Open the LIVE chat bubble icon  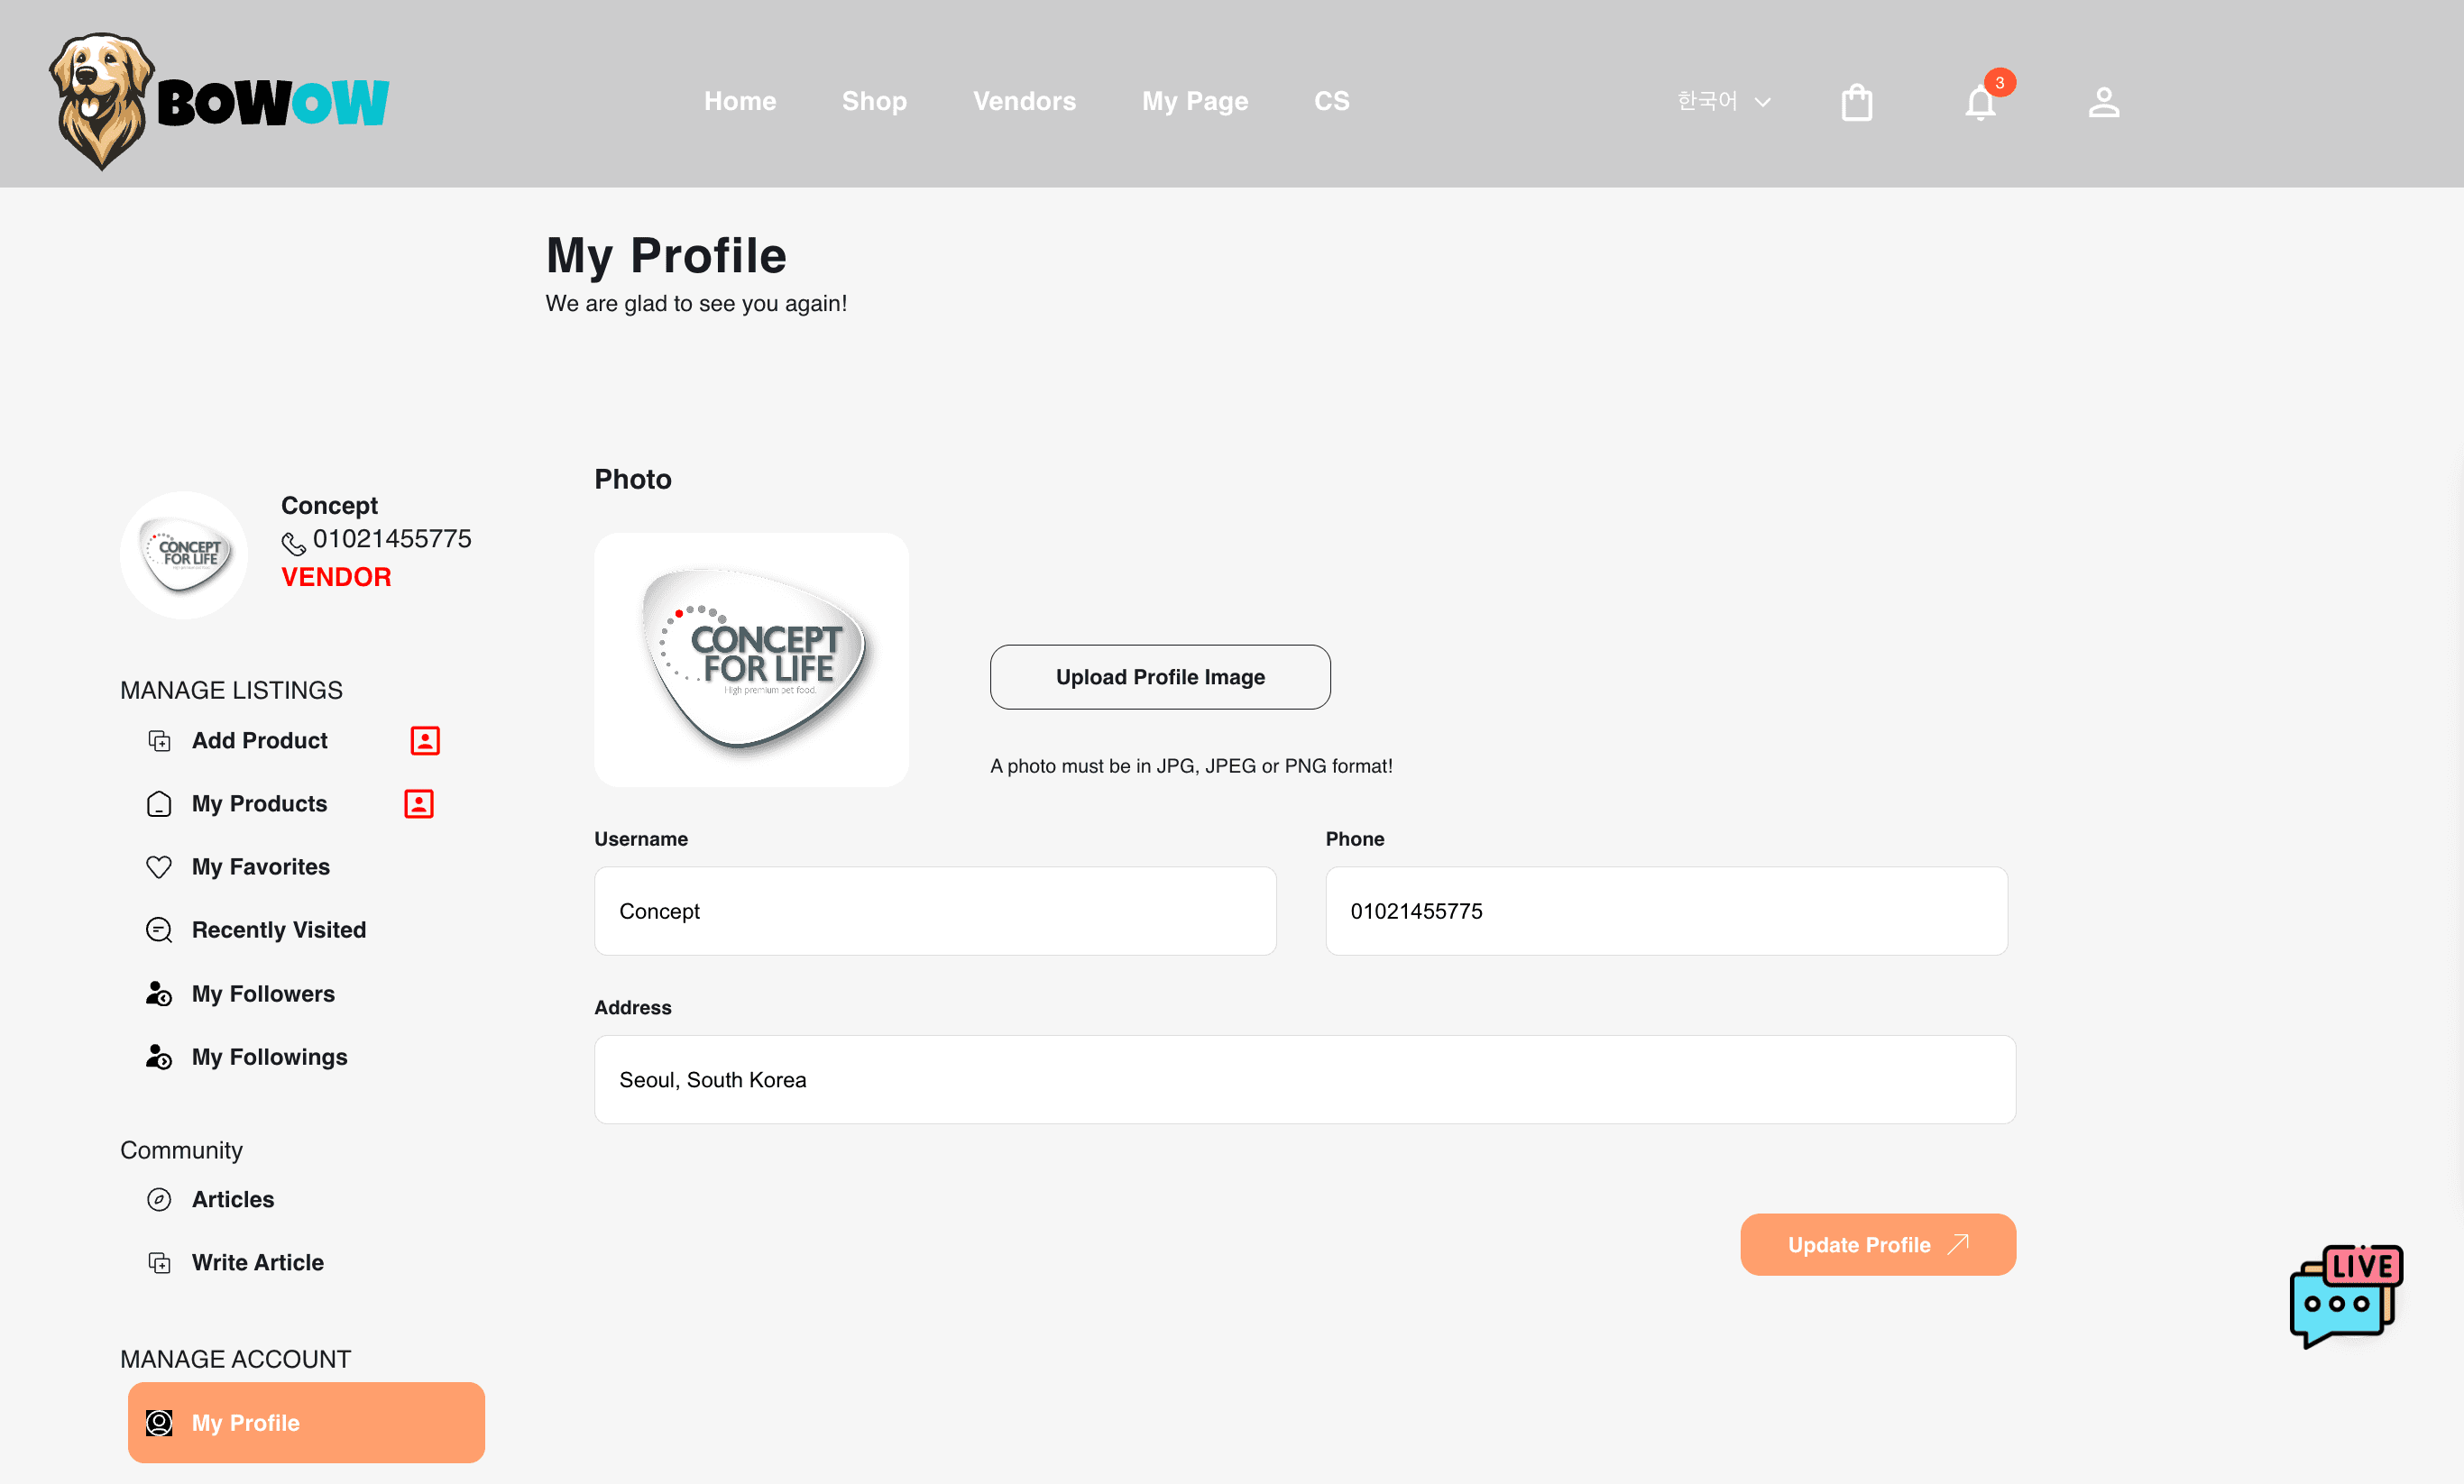tap(2345, 1296)
